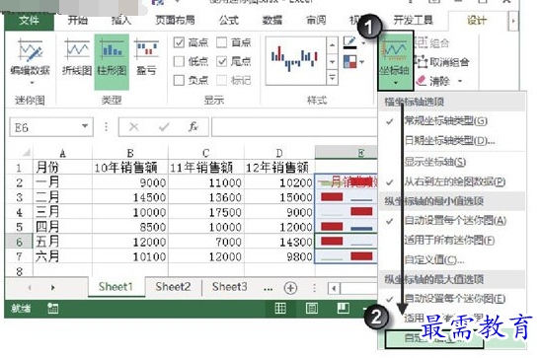This screenshot has height=358, width=541.
Task: Switch to the 公式 ribbon tab
Action: 229,21
